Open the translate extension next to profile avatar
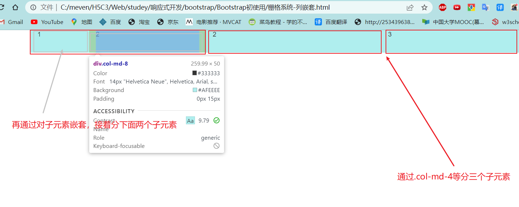The width and height of the screenshot is (519, 207). (500, 7)
